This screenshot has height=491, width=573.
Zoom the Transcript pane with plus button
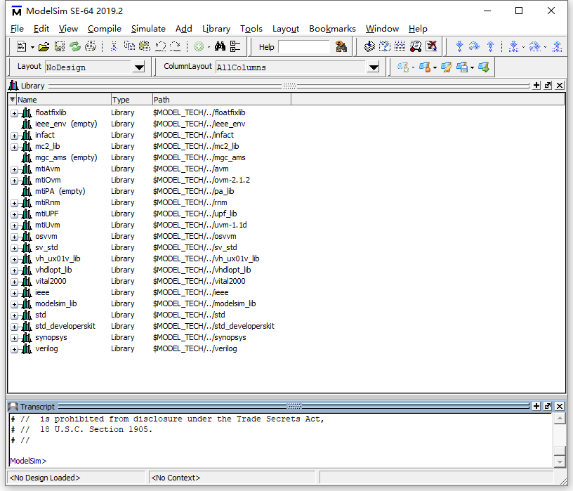click(536, 406)
